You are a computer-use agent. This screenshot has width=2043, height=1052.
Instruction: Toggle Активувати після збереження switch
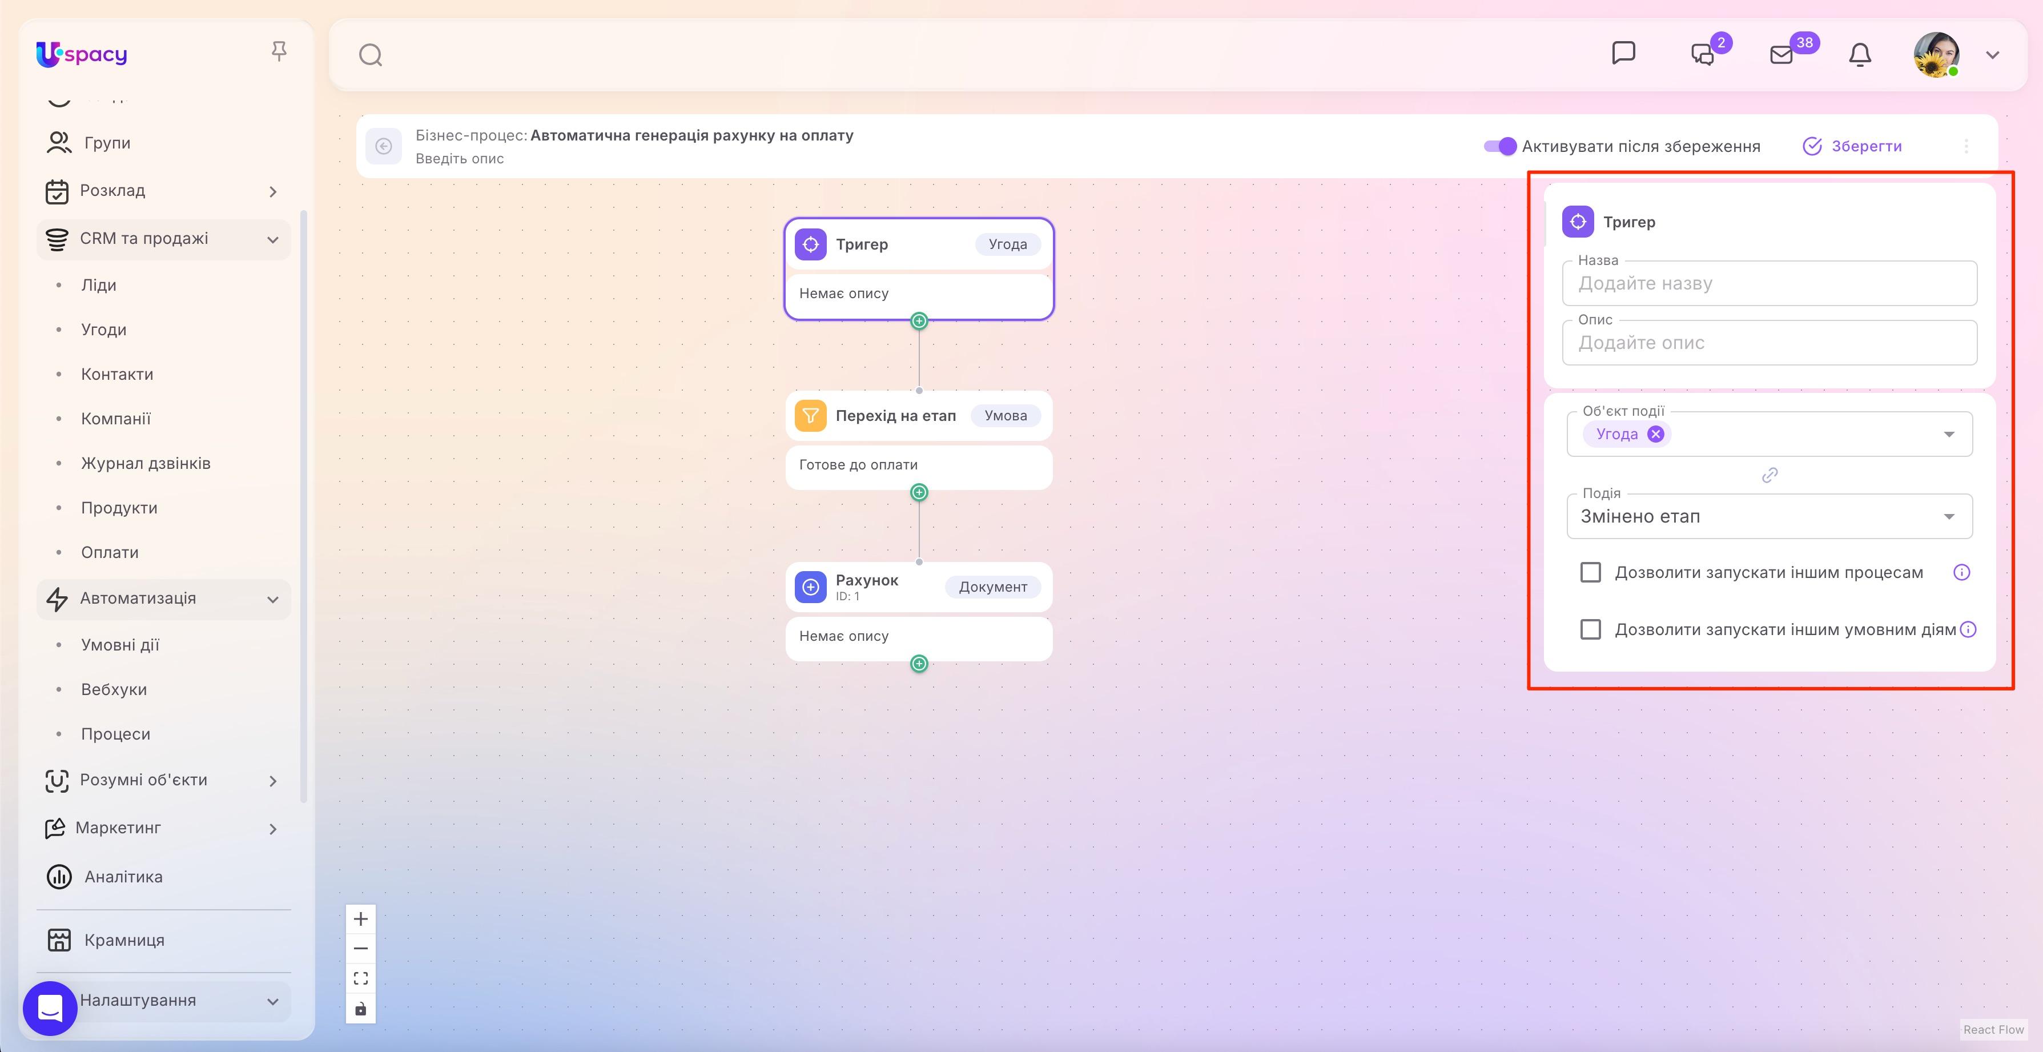coord(1501,146)
